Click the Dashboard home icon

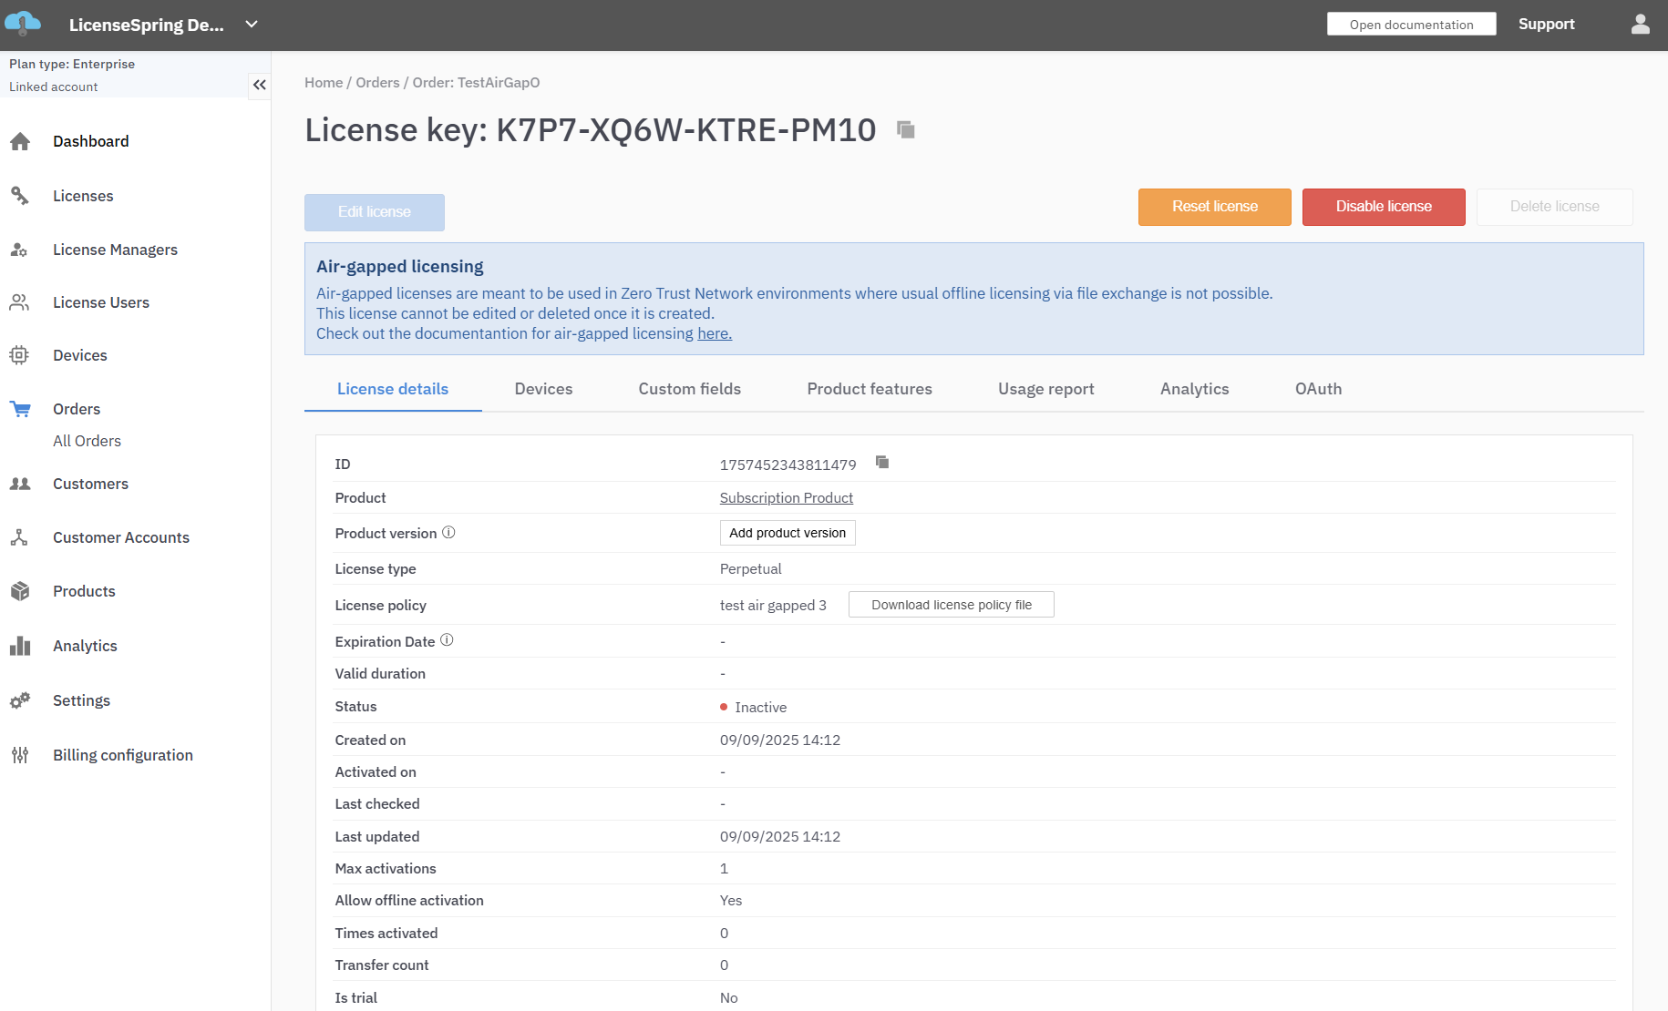pos(20,142)
